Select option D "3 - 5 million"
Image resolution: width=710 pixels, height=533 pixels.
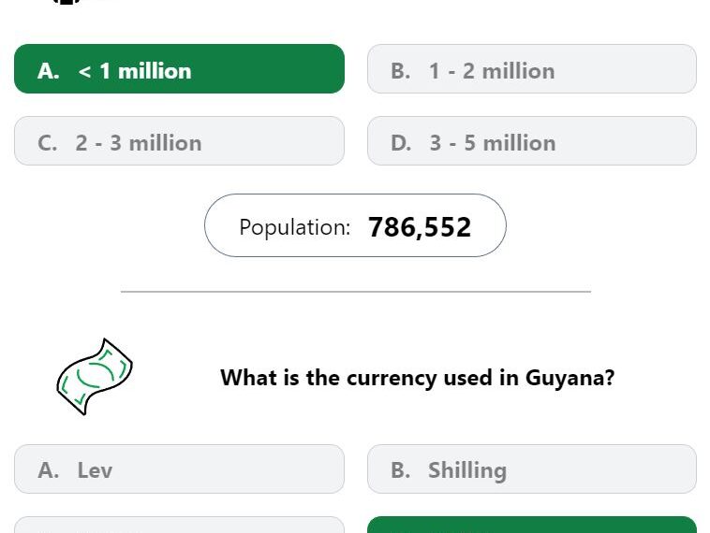click(532, 141)
